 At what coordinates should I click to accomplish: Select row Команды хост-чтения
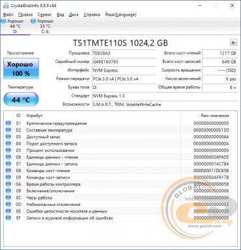117,170
